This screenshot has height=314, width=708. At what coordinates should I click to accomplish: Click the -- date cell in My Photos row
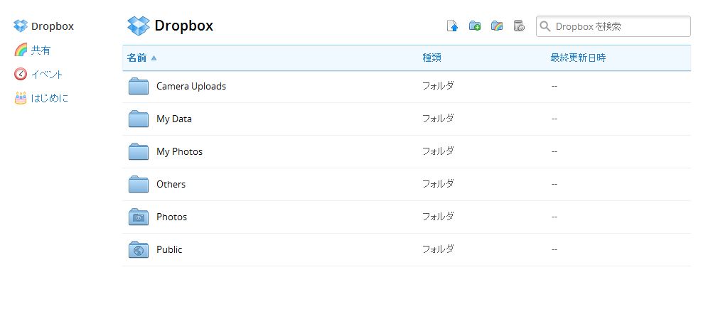coord(554,151)
